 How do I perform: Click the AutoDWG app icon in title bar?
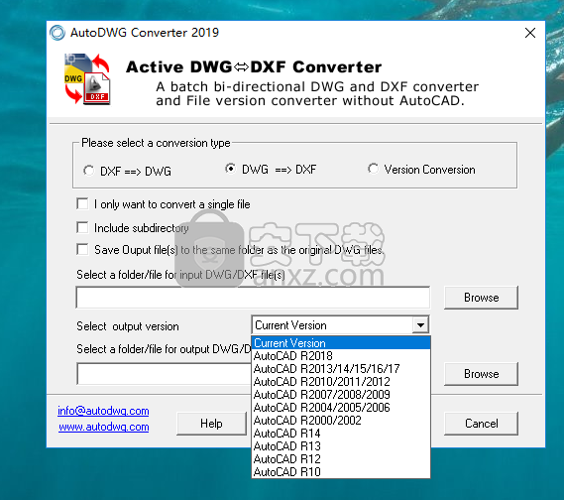coord(57,33)
